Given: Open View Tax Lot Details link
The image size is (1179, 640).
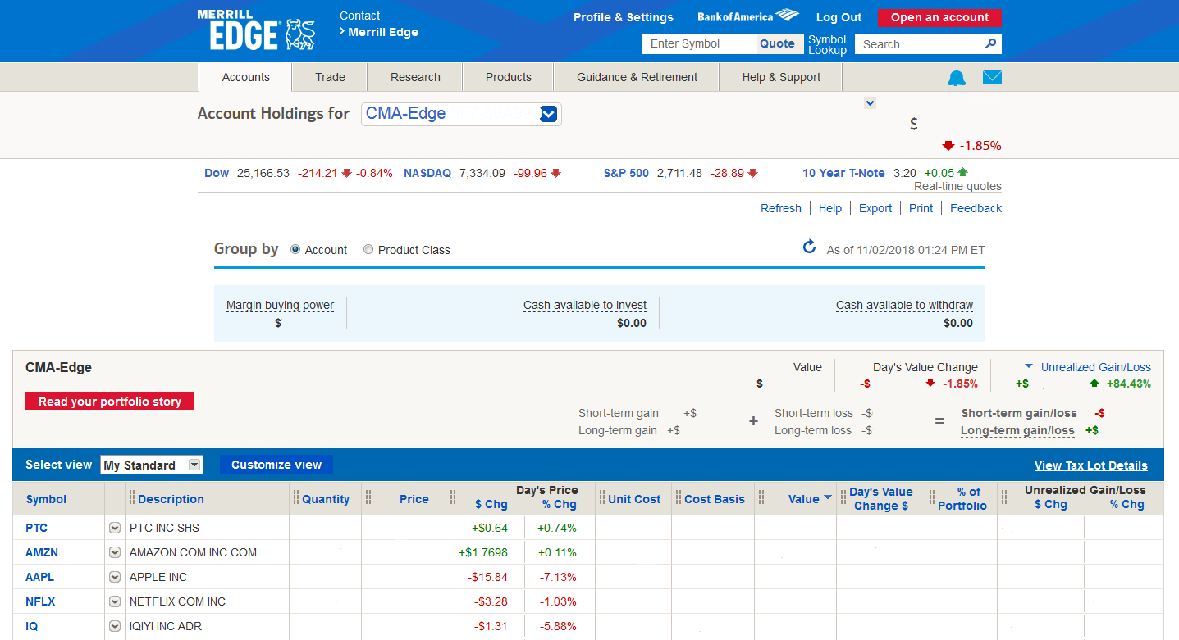Looking at the screenshot, I should click(1091, 465).
